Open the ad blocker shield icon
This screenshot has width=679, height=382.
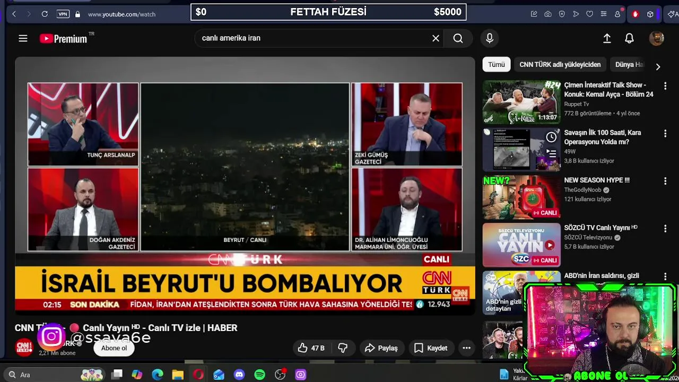tap(562, 14)
